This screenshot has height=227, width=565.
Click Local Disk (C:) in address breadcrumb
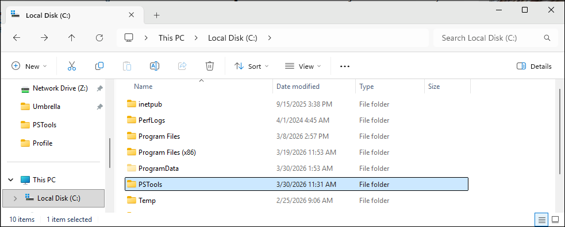233,38
